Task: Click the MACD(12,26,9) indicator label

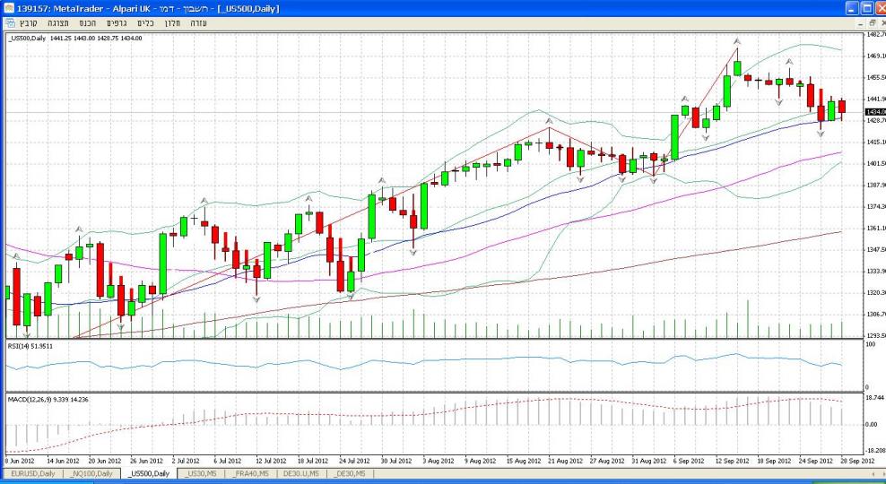Action: point(42,397)
